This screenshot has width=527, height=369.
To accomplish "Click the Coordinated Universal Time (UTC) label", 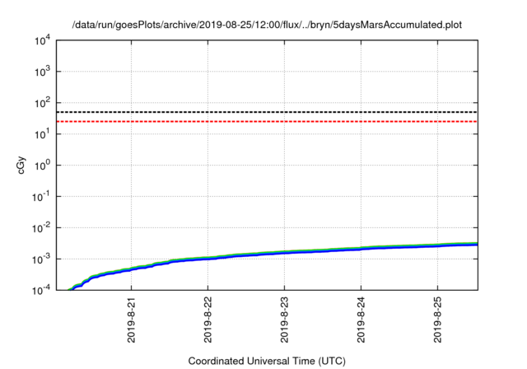I will 267,361.
